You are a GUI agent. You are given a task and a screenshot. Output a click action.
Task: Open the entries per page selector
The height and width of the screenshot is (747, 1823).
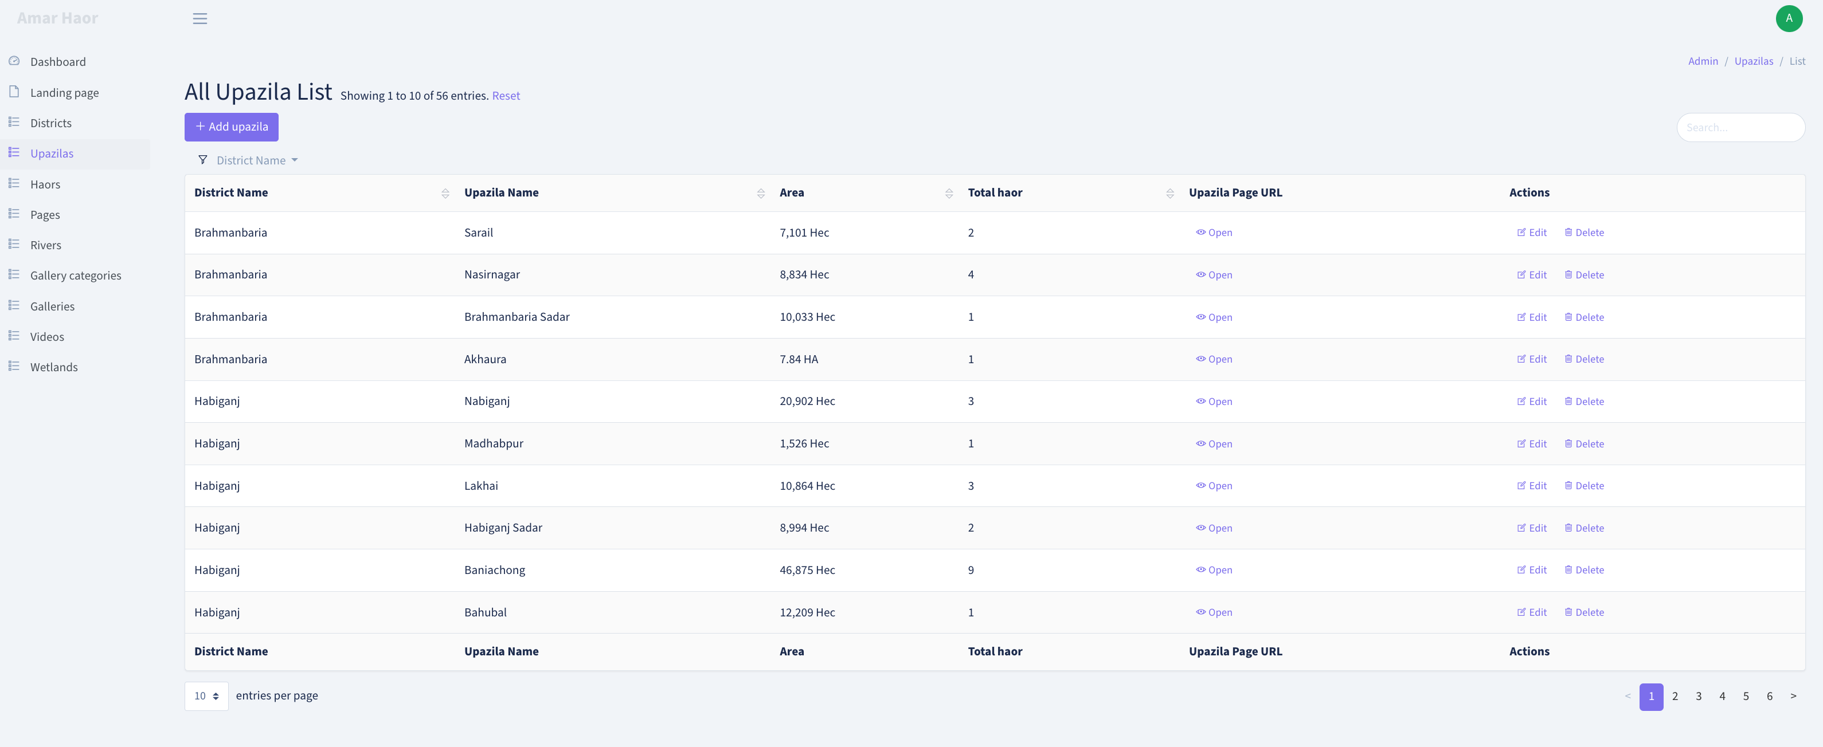pos(206,695)
